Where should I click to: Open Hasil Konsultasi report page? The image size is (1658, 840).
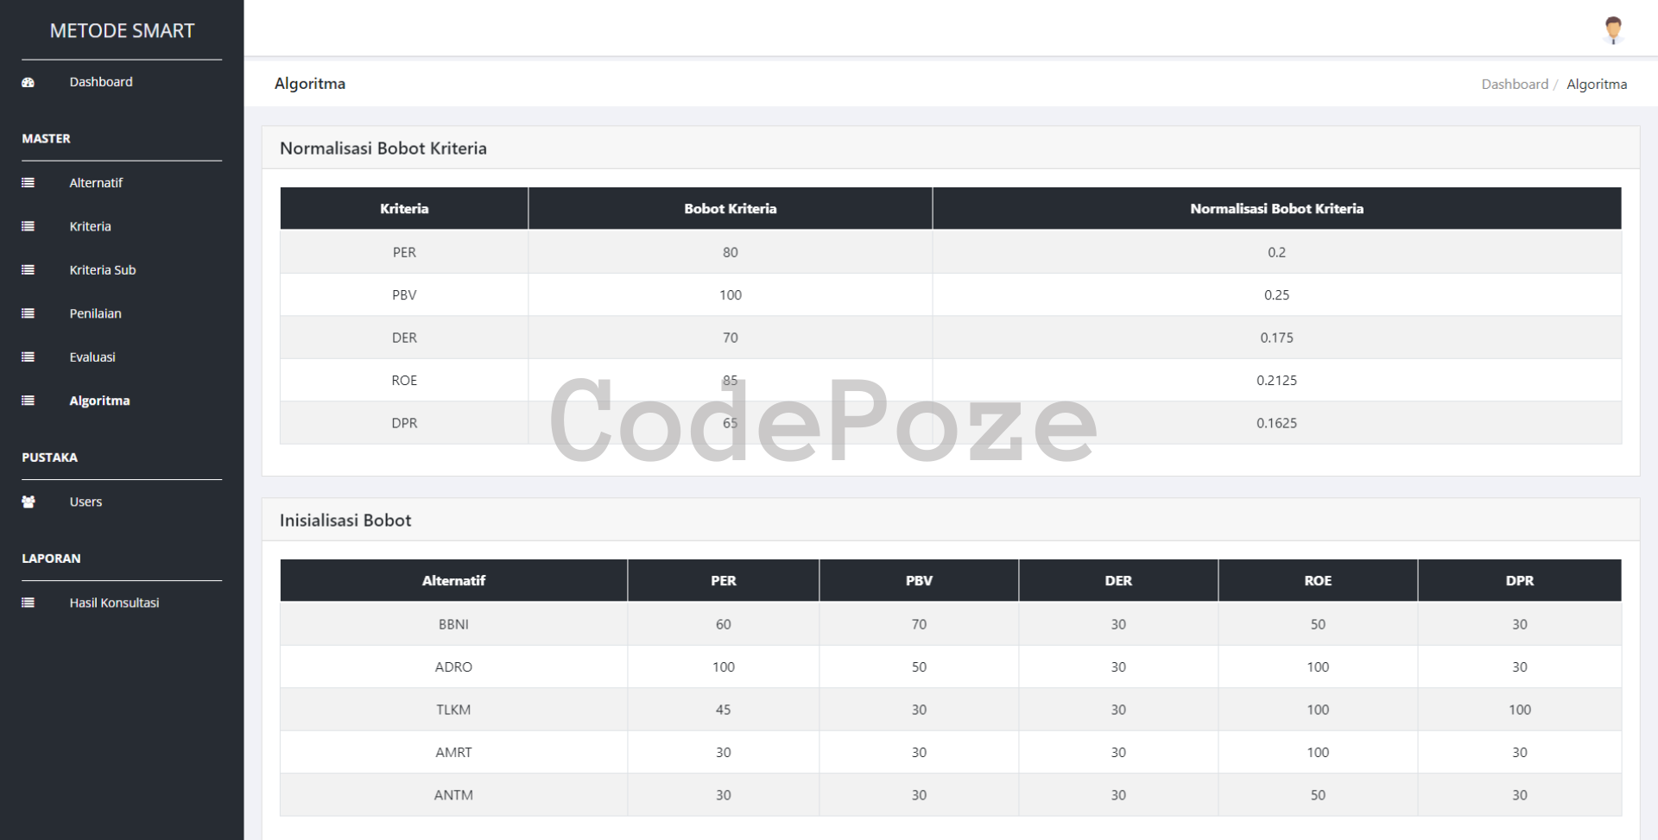pyautogui.click(x=114, y=603)
